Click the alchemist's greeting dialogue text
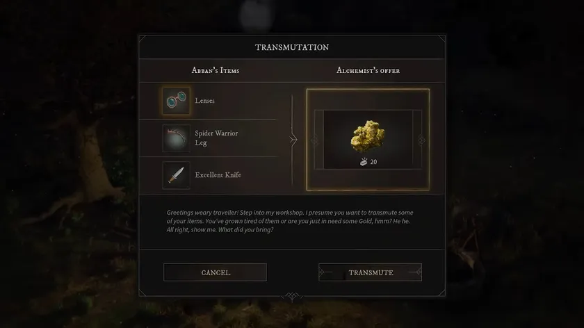This screenshot has width=584, height=328. pyautogui.click(x=290, y=221)
